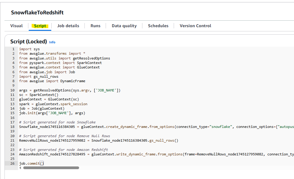This screenshot has height=179, width=294.
Task: Click line number 24 in the gutter
Action: tap(12, 154)
